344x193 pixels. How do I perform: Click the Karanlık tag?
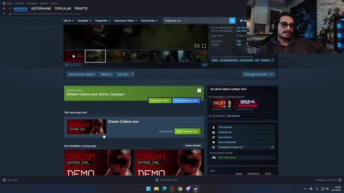(x=265, y=60)
